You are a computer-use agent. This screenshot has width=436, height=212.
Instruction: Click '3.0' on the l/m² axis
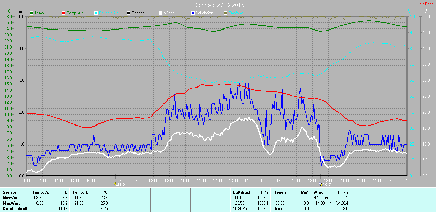tap(21, 80)
